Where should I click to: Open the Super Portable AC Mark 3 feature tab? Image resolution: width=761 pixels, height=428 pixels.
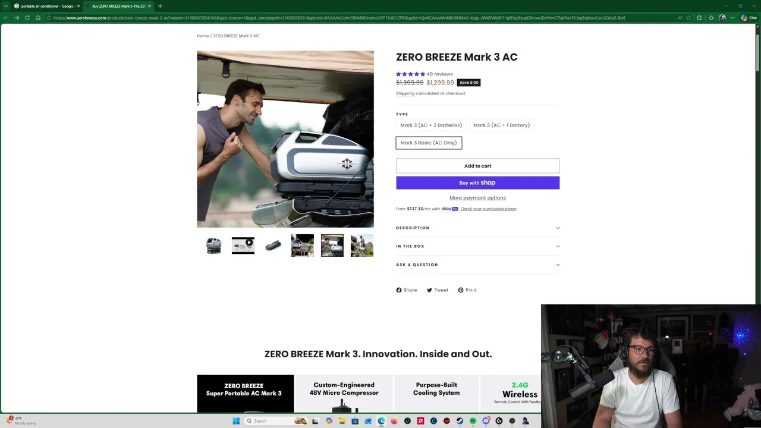(246, 394)
